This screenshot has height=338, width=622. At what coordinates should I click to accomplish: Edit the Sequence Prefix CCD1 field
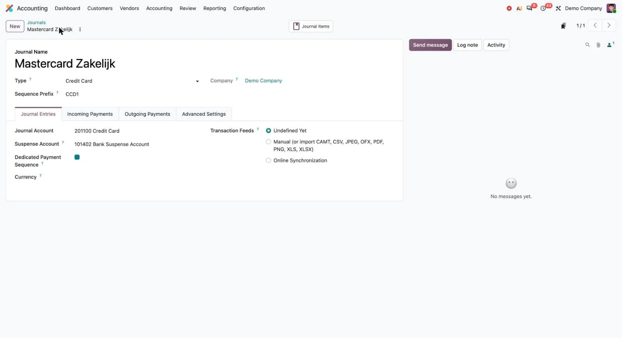click(x=132, y=94)
